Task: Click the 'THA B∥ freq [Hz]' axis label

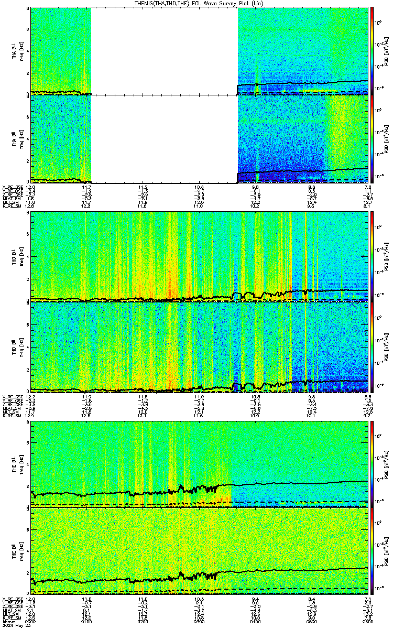Action: (17, 139)
